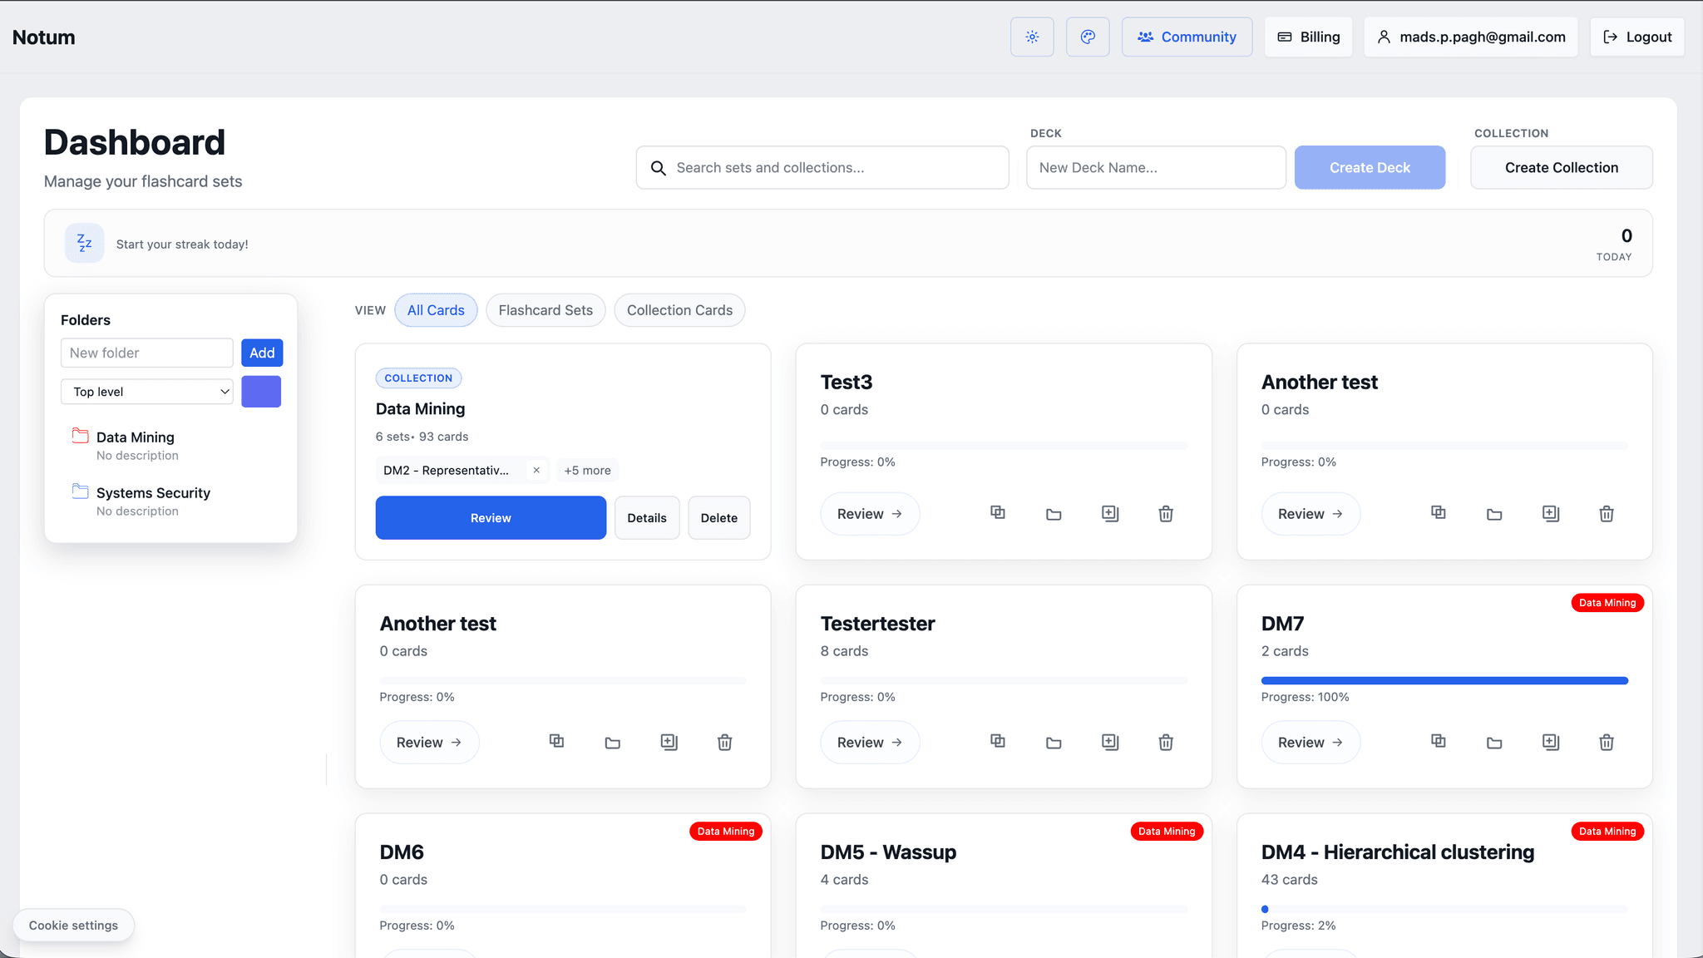This screenshot has height=958, width=1703.
Task: Click the Create Deck button
Action: [x=1370, y=168]
